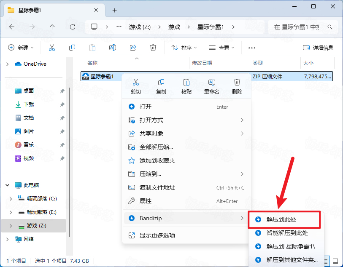
Task: Open the 压缩到... submenu
Action: pos(186,174)
